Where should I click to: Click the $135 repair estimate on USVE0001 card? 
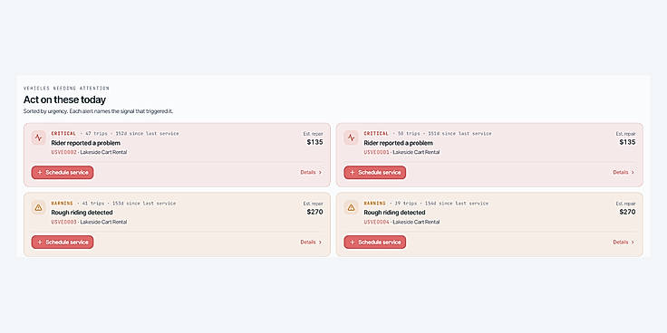pyautogui.click(x=627, y=142)
